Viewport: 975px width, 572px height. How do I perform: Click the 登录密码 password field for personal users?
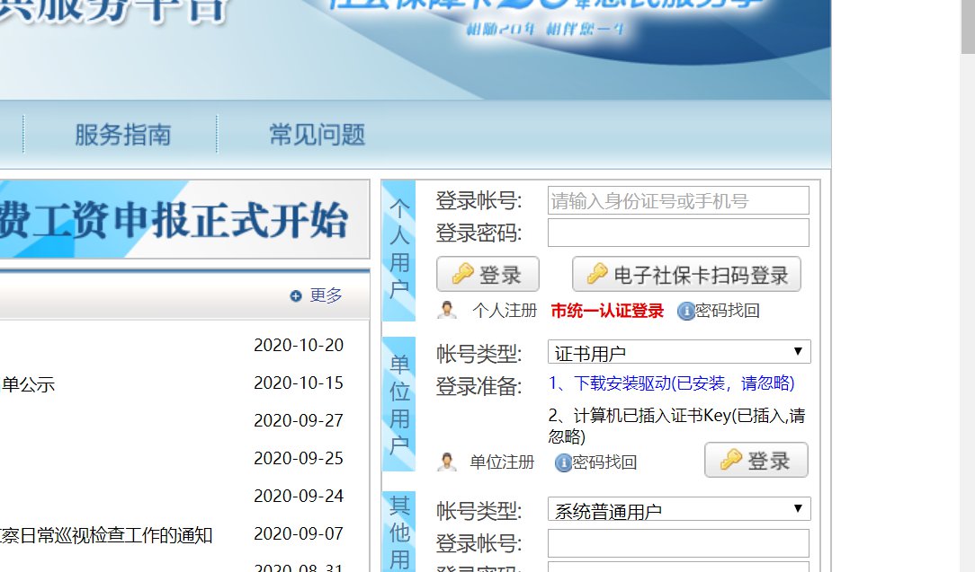[x=678, y=233]
